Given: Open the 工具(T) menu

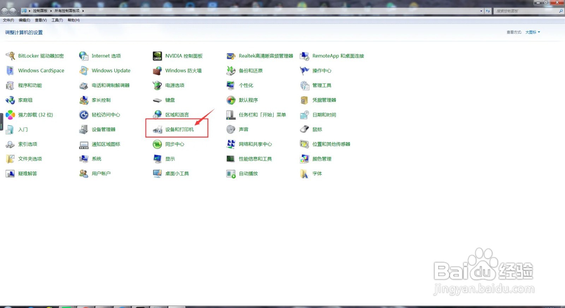Looking at the screenshot, I should tap(57, 20).
